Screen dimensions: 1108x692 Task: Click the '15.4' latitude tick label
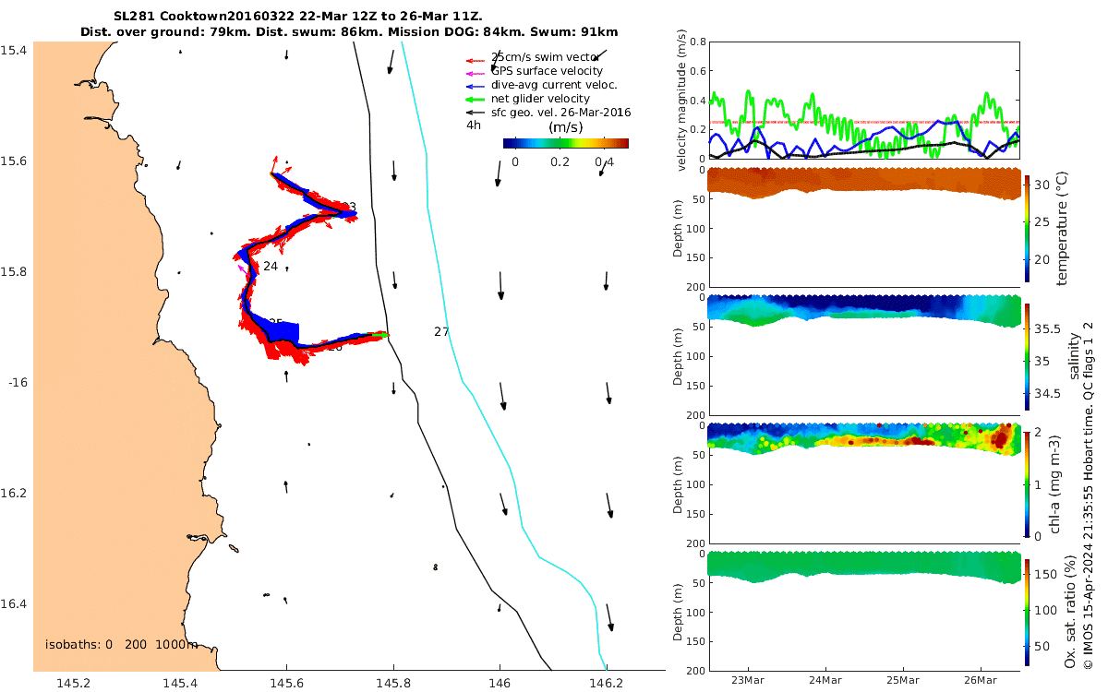pos(14,49)
